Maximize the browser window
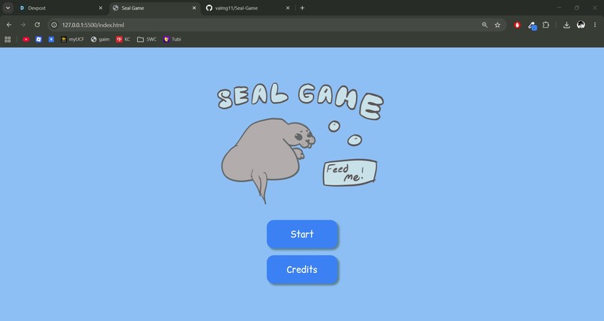 pyautogui.click(x=577, y=7)
